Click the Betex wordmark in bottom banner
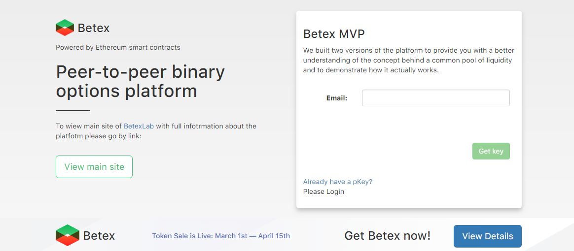The image size is (574, 251). pos(99,236)
